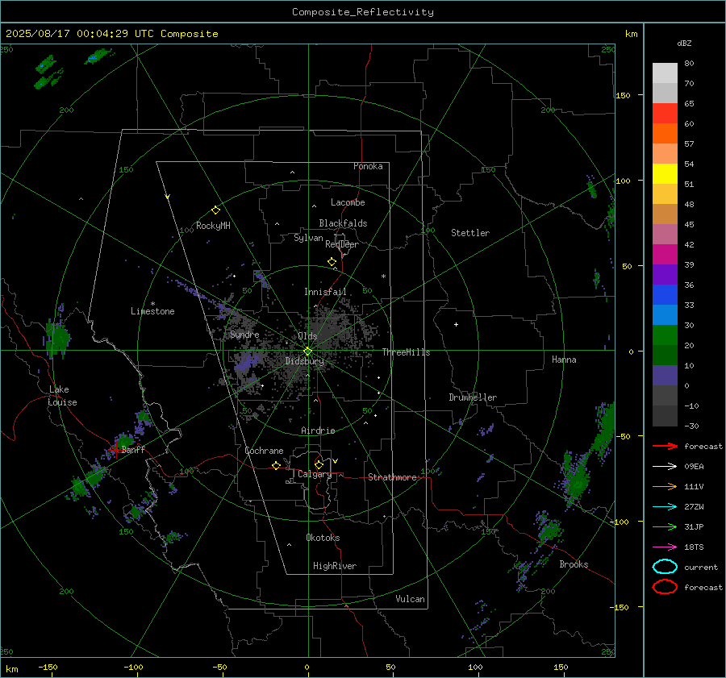
Task: Pick the red 60-65 dBZ swatch
Action: coord(665,114)
